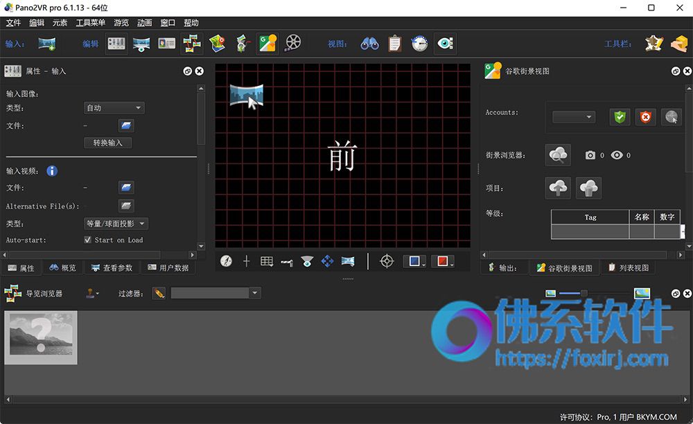Toggle Google Street View toolbar icon

[x=267, y=44]
